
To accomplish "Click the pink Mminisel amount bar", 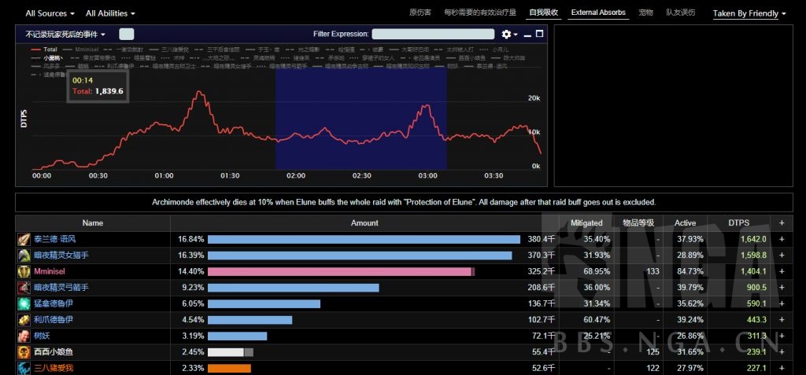I will [341, 271].
